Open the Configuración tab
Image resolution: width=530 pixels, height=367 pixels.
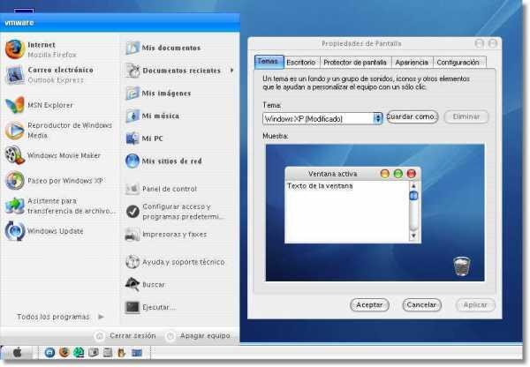pos(458,63)
